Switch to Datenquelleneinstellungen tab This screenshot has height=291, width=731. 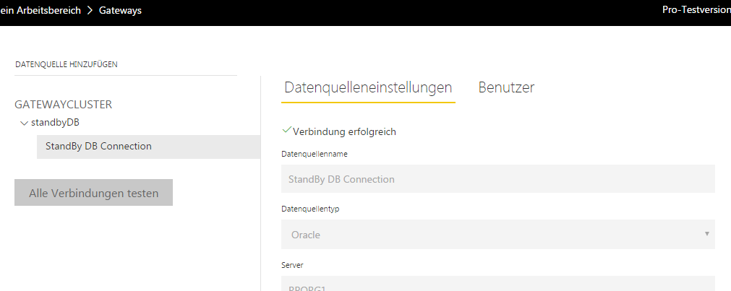(x=368, y=87)
